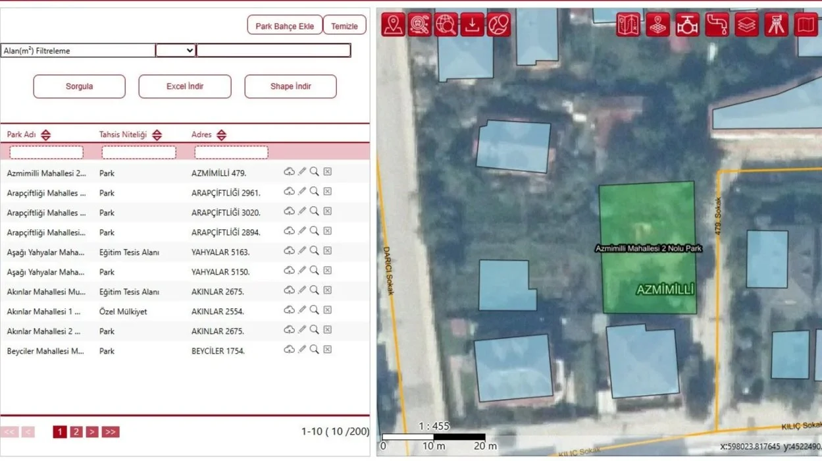Click the folded map icon at toolbar end

pyautogui.click(x=806, y=25)
